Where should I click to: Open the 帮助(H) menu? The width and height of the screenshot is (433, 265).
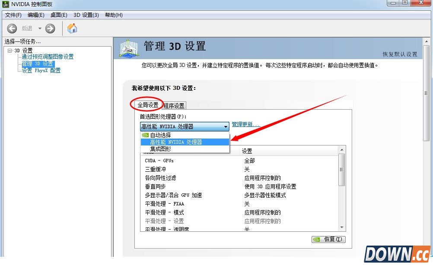click(114, 15)
